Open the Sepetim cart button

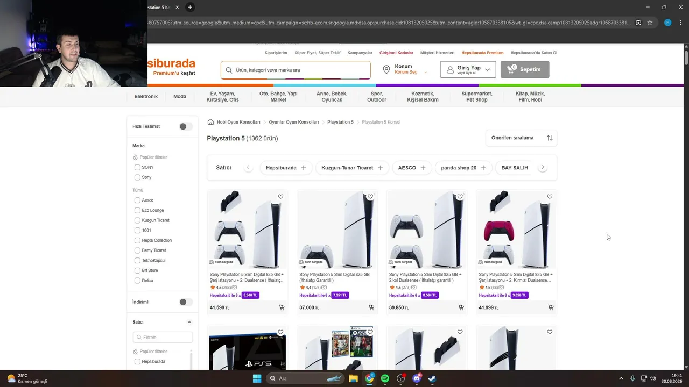(x=525, y=69)
